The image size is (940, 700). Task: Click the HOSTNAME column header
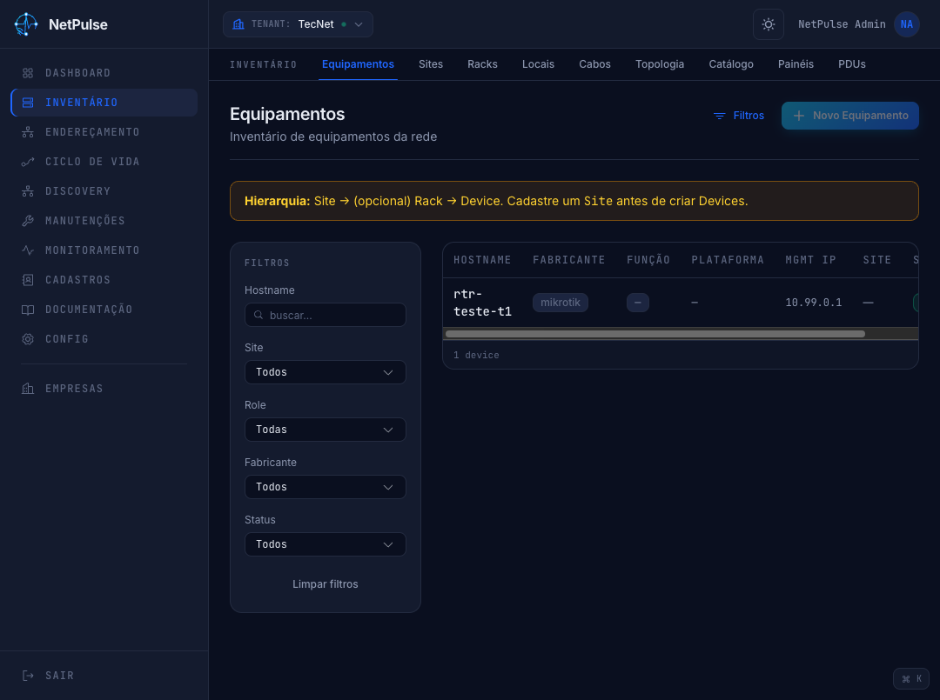pyautogui.click(x=482, y=260)
